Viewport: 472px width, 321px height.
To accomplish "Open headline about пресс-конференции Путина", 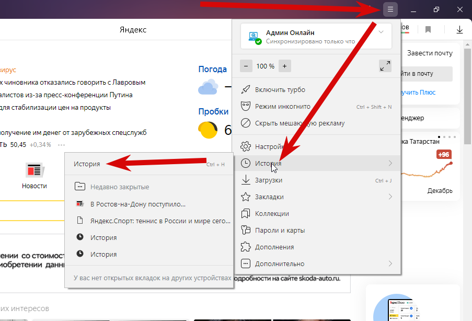I will [x=66, y=95].
